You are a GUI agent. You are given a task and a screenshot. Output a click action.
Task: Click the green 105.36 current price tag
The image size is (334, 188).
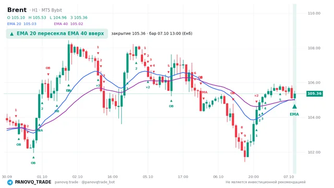314,93
